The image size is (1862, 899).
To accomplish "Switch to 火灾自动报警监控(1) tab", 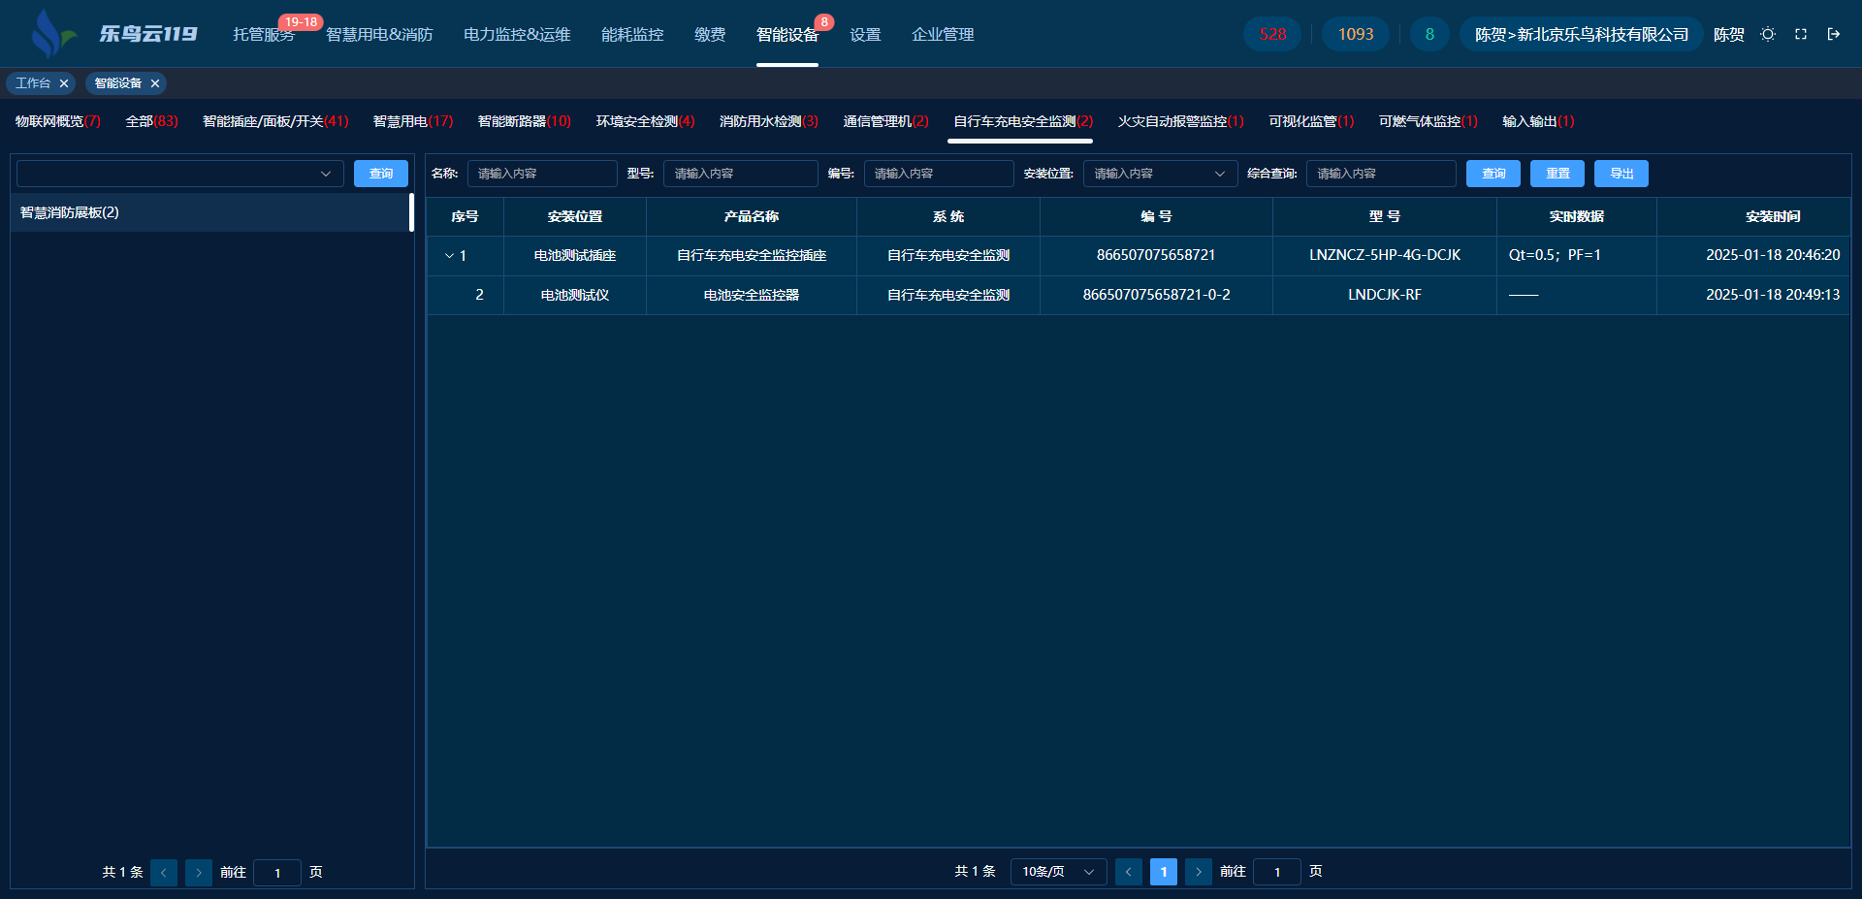I will (x=1180, y=121).
